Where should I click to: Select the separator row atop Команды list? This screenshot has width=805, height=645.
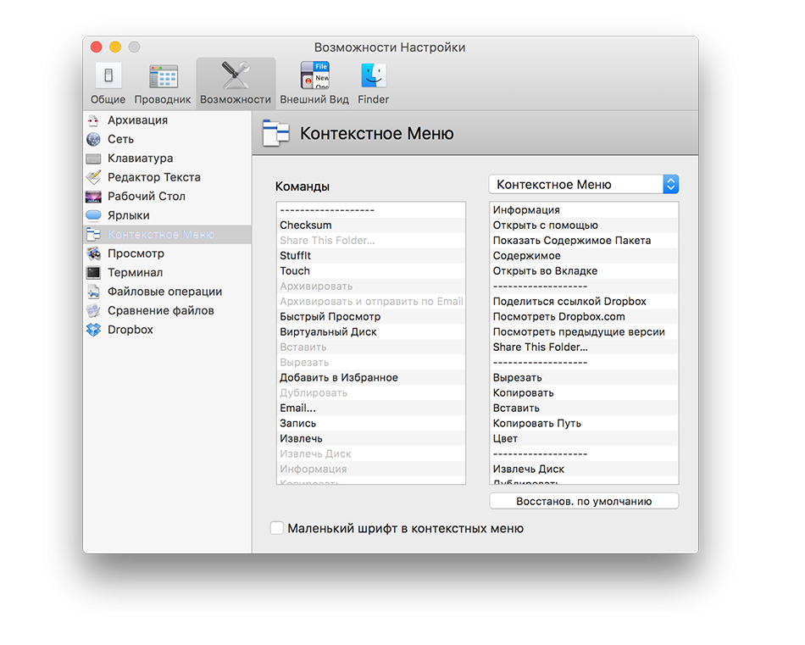click(370, 209)
